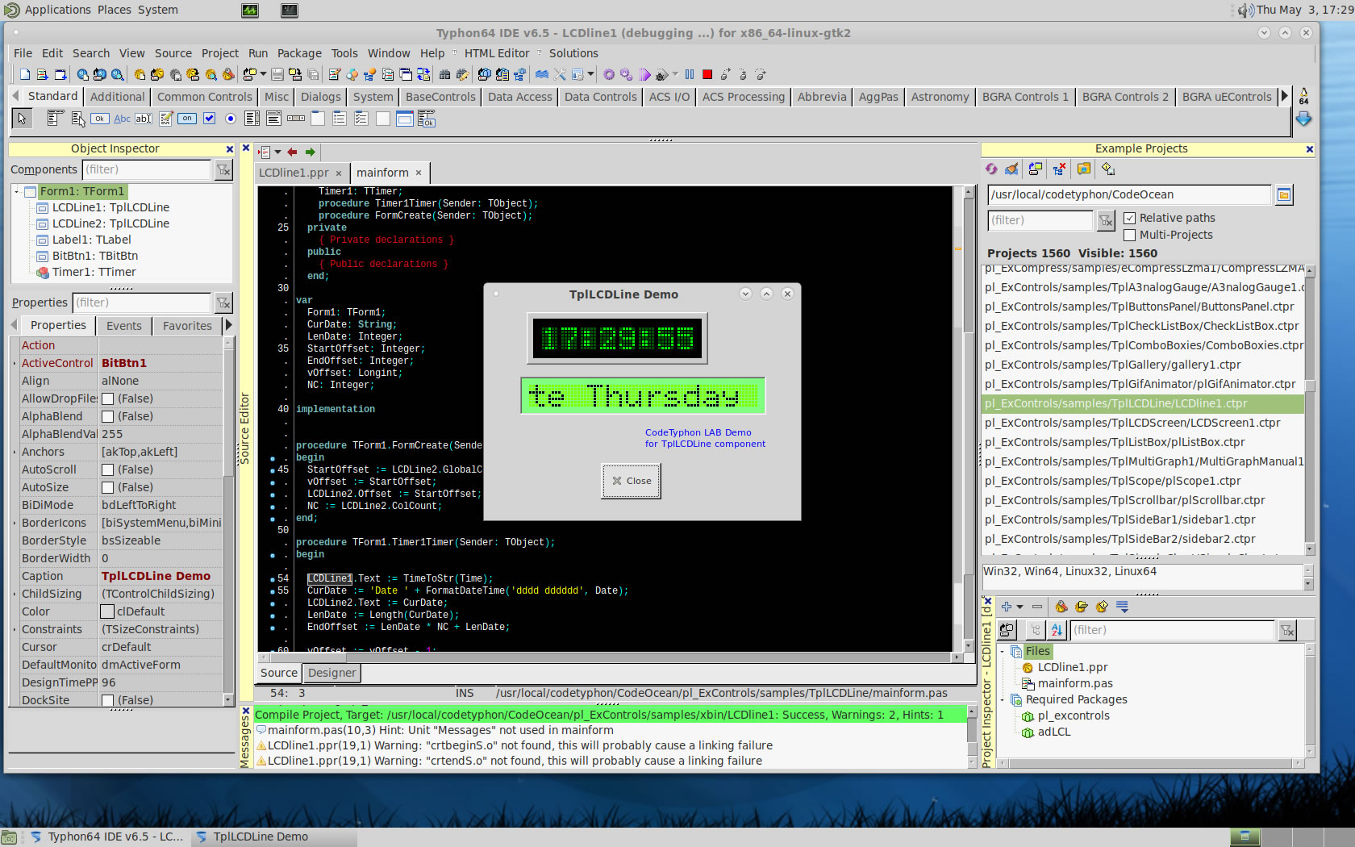Screen dimensions: 1355x847
Task: Click the Close button in TplLCDLine Demo
Action: tap(632, 481)
